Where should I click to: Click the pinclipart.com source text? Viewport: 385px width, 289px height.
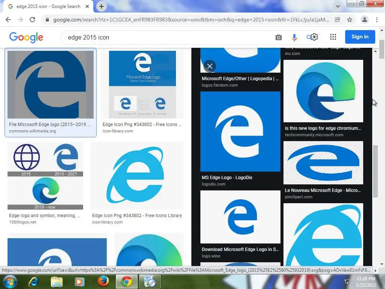click(299, 197)
